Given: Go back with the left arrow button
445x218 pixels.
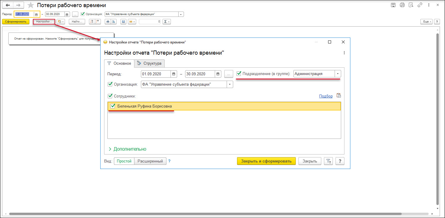Looking at the screenshot, I should point(8,5).
